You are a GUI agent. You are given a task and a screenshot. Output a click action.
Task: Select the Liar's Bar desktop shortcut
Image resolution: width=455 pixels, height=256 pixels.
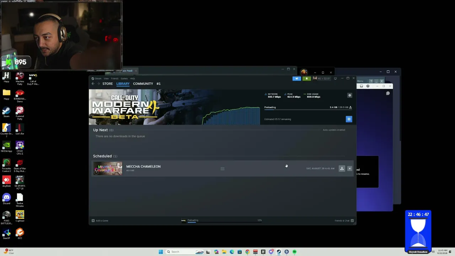tap(20, 130)
